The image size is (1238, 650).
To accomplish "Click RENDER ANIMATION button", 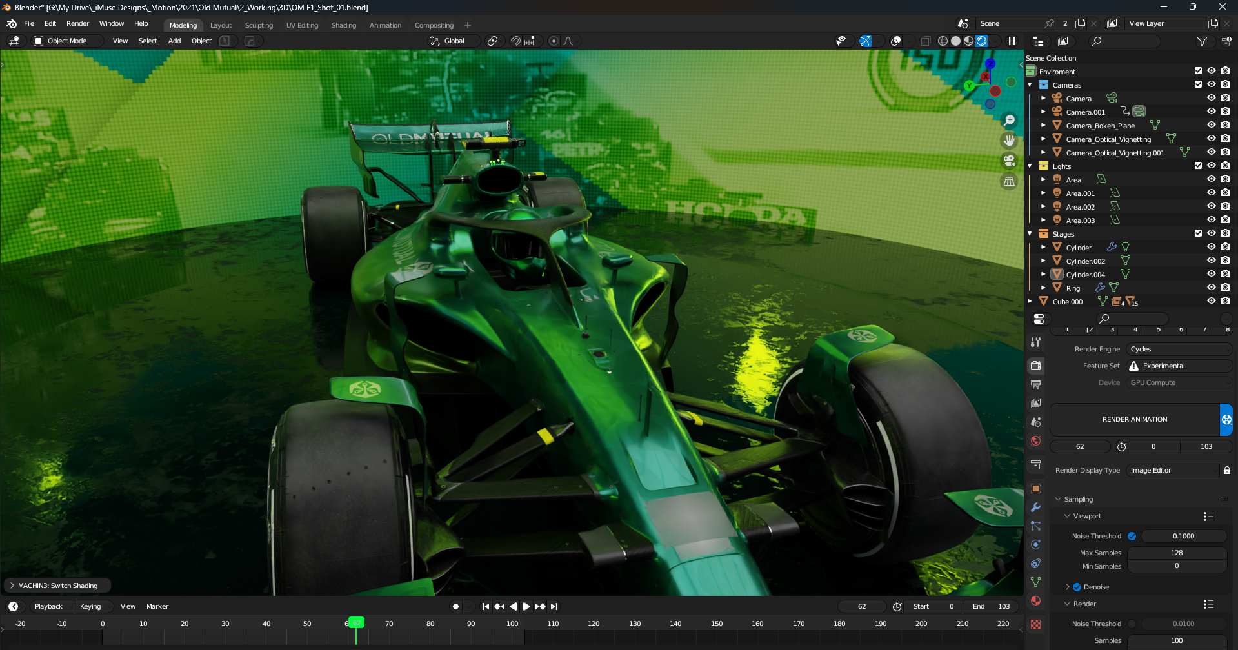I will pos(1135,419).
